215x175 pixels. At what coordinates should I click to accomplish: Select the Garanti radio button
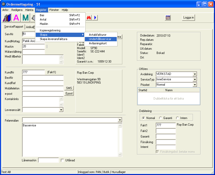(160, 118)
